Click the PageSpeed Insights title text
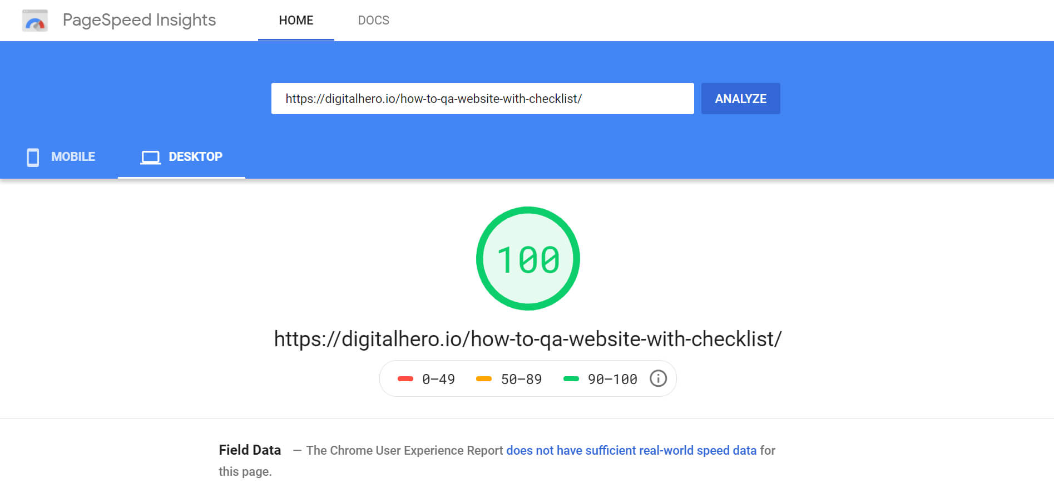The width and height of the screenshot is (1054, 502). 139,20
